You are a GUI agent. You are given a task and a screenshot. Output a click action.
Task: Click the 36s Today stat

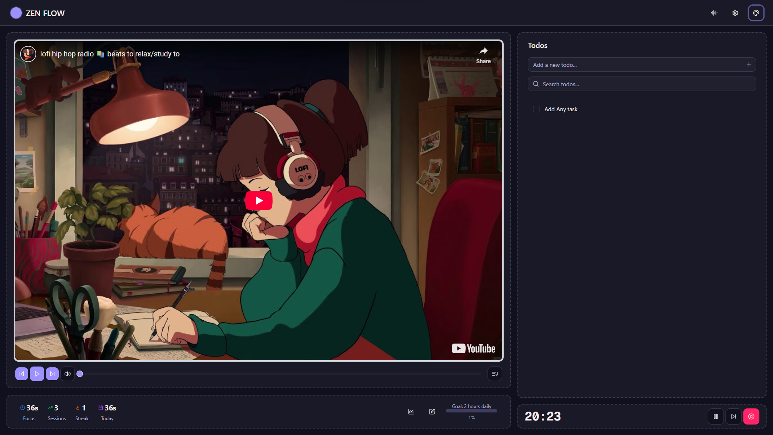(107, 412)
